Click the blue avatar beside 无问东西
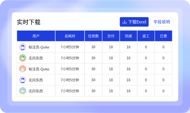The image size is (190, 113). (x=23, y=91)
